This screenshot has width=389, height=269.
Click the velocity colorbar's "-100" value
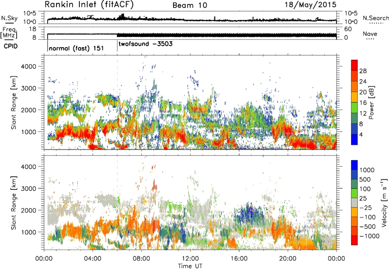[x=367, y=217]
